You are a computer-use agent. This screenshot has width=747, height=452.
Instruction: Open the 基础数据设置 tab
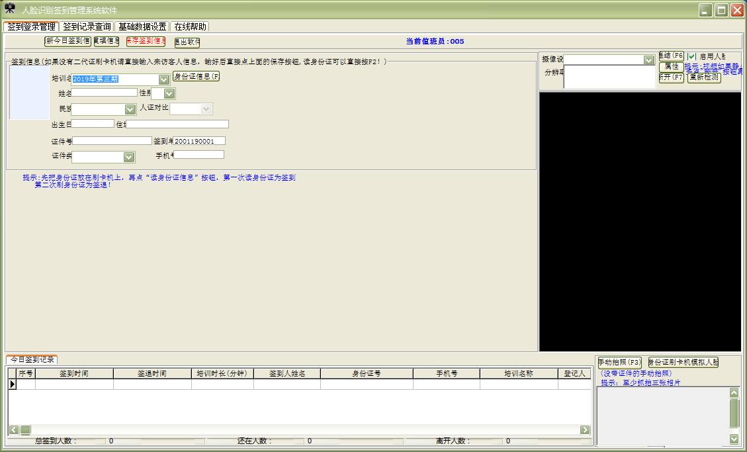click(142, 27)
